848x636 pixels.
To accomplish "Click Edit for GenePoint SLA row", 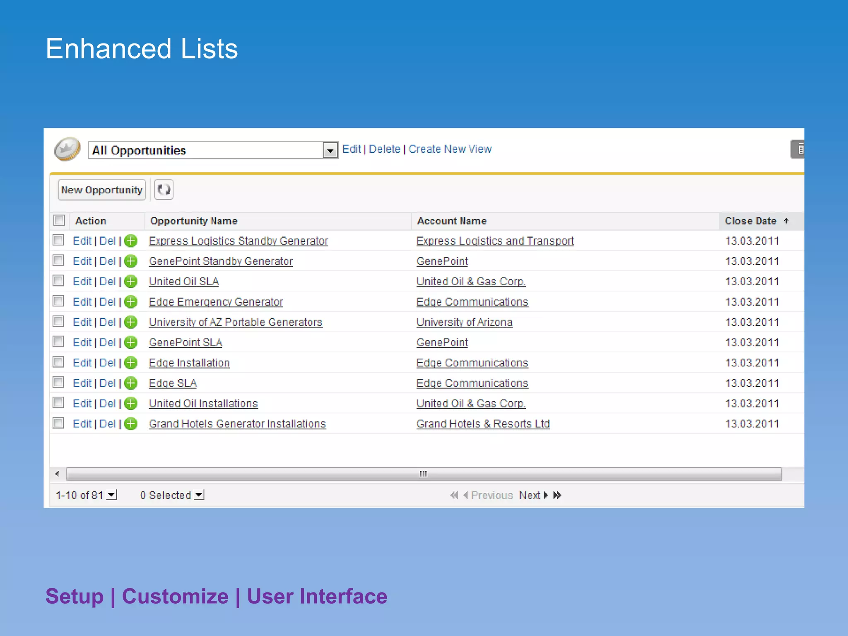I will coord(82,342).
